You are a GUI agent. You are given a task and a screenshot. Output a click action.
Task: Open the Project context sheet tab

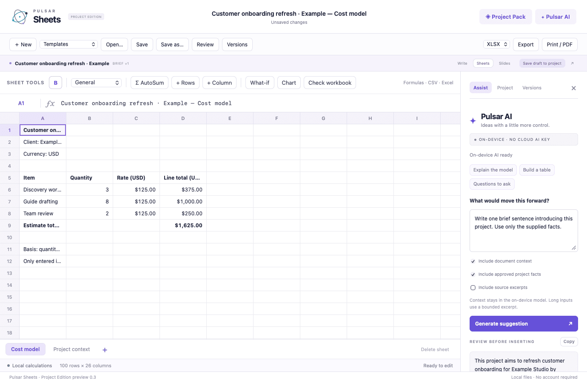click(71, 349)
